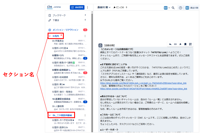Open the 02整形-OPE室★ room
The height and width of the screenshot is (135, 202).
(x=69, y=50)
